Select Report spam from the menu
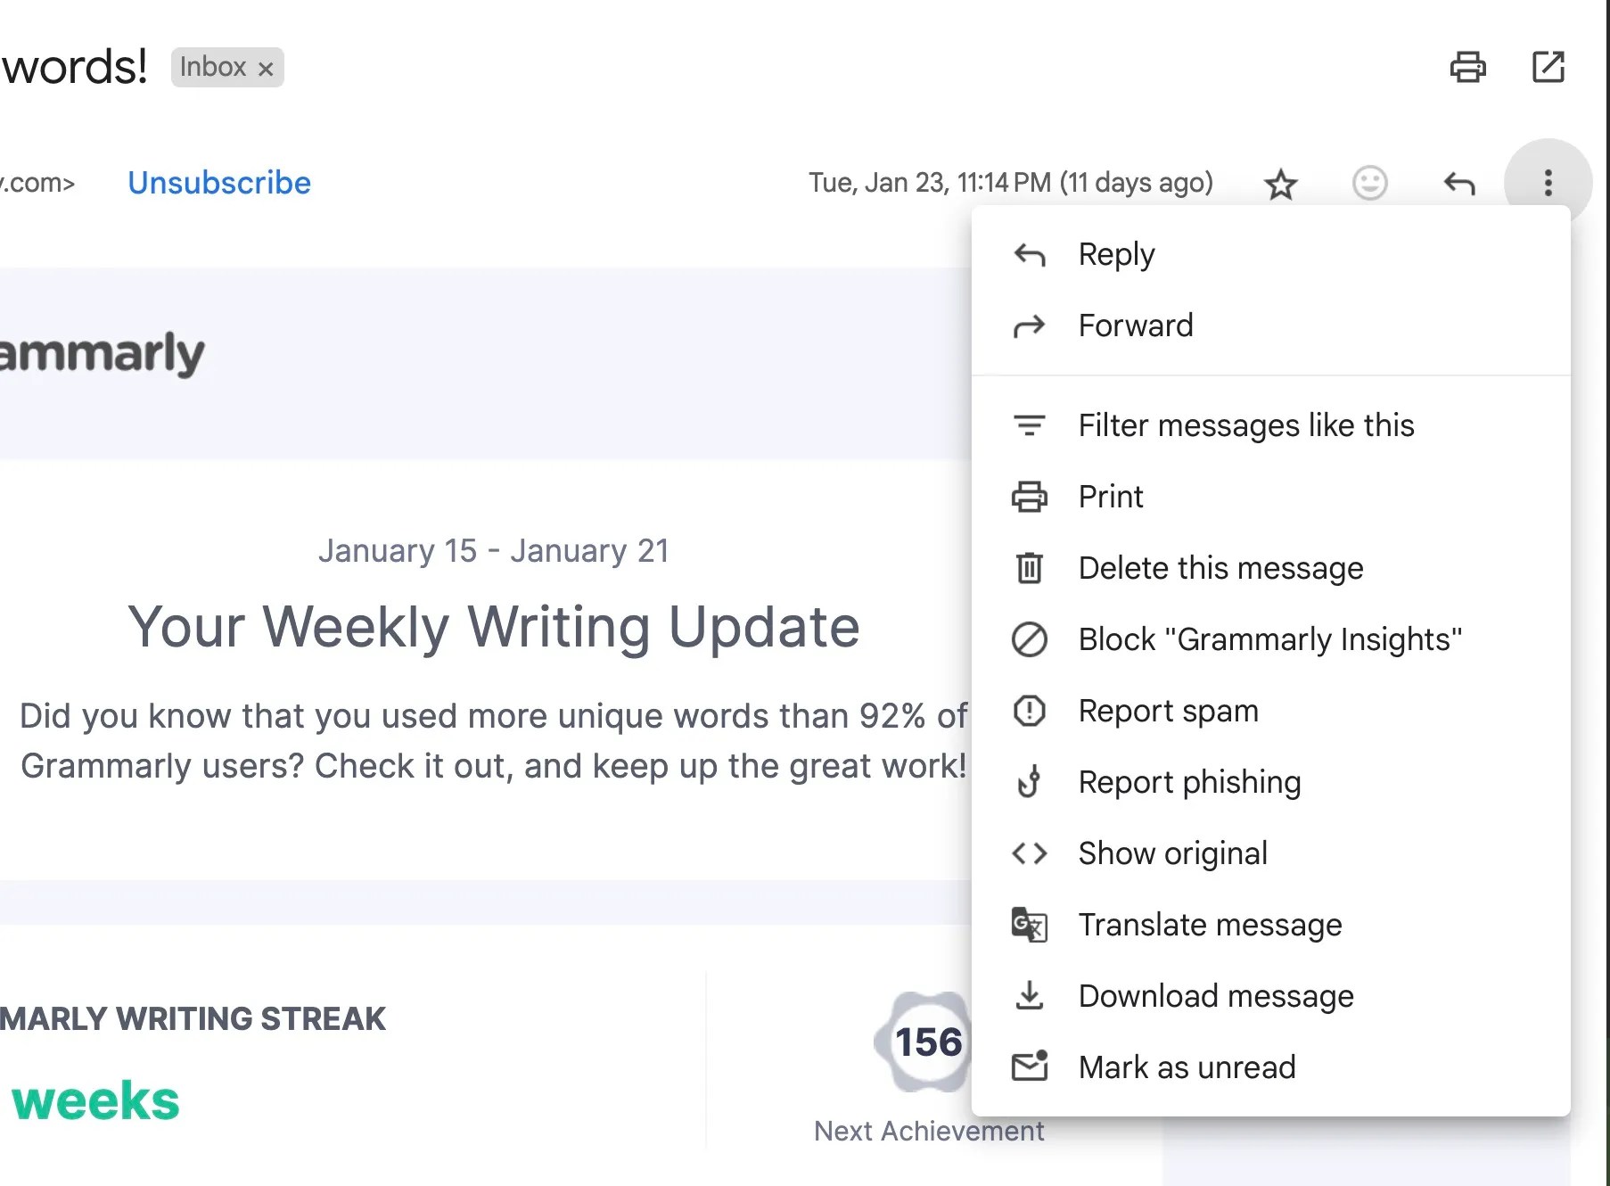This screenshot has width=1610, height=1186. [x=1169, y=711]
